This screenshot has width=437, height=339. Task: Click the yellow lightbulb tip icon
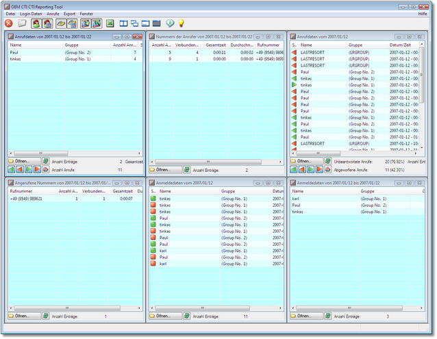pos(182,23)
